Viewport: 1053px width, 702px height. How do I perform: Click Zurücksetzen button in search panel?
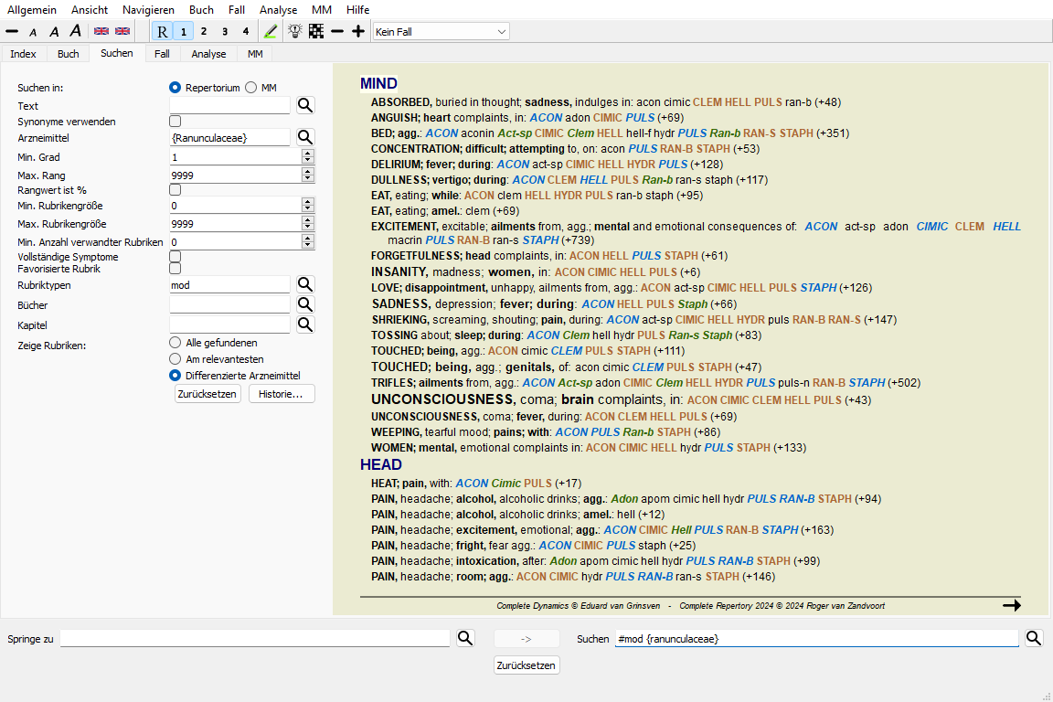pos(207,394)
